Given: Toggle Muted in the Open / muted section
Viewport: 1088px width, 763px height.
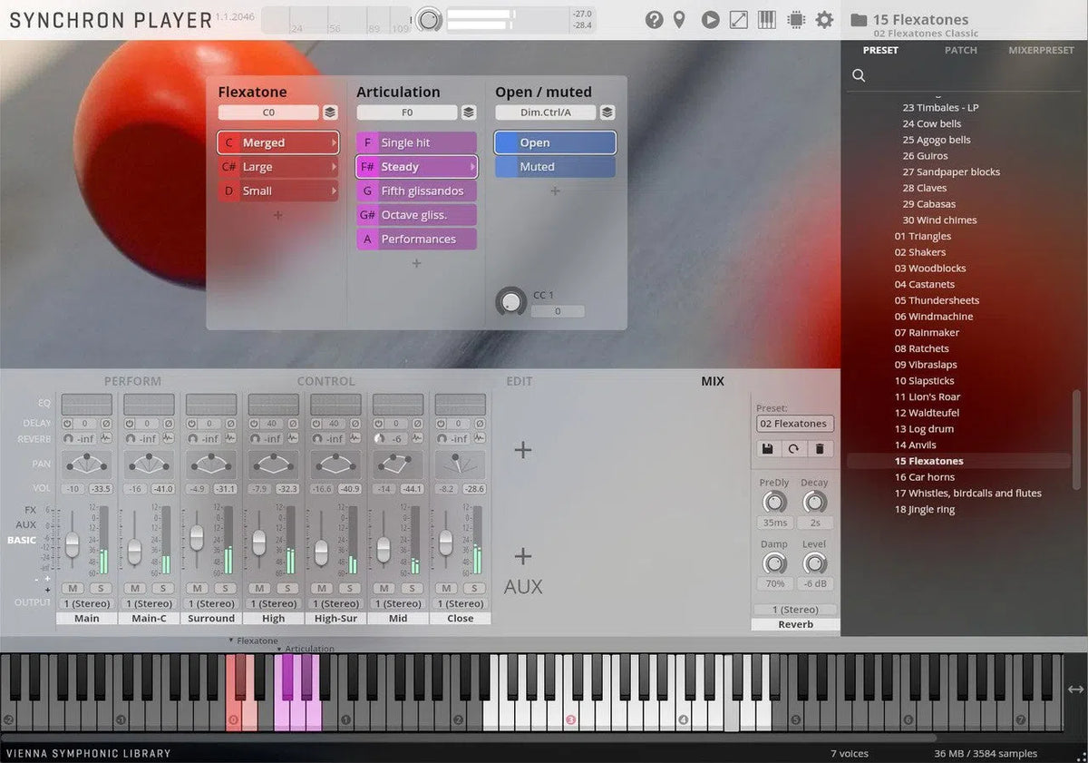Looking at the screenshot, I should (554, 166).
